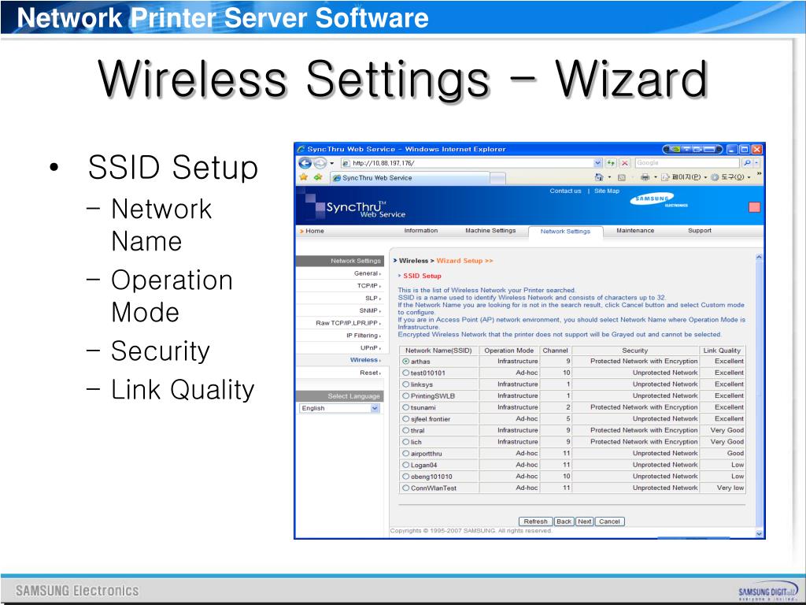Open the Contact us link
The width and height of the screenshot is (806, 605).
565,191
